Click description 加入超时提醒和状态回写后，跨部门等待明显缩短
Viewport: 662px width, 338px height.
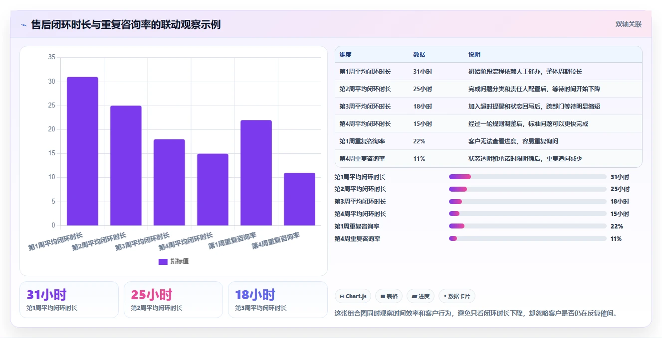[x=534, y=107]
